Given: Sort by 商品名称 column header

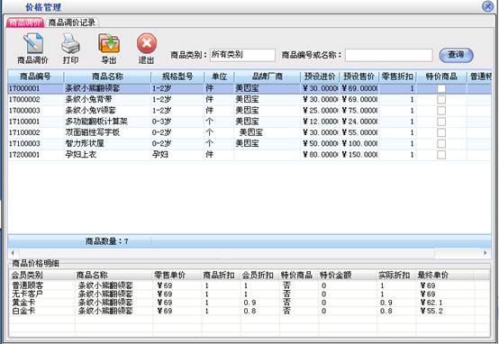Looking at the screenshot, I should [107, 77].
